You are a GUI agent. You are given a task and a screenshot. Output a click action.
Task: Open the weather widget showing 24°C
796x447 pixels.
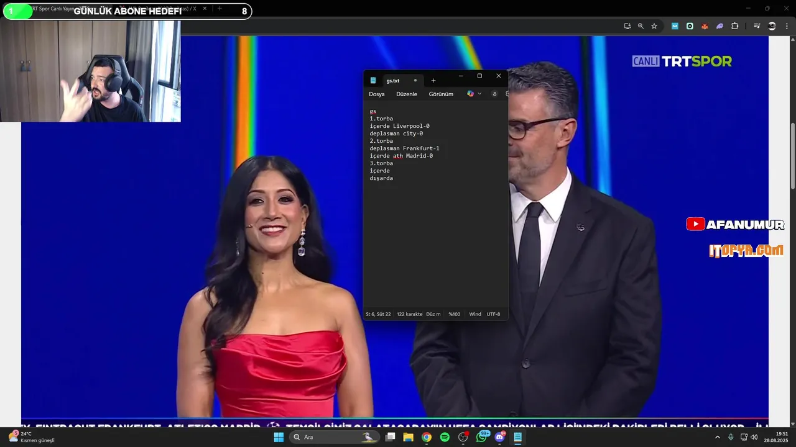[x=32, y=437]
